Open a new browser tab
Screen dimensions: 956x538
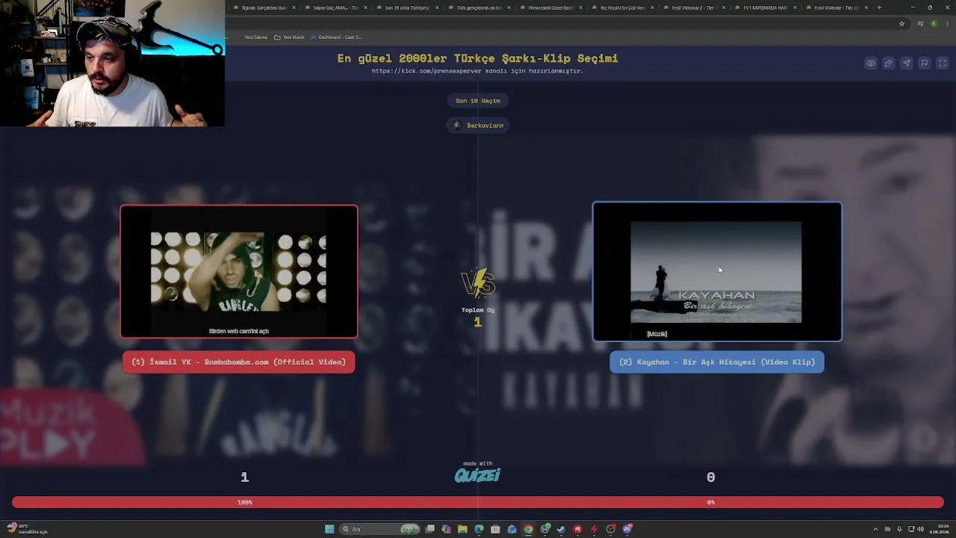click(879, 7)
